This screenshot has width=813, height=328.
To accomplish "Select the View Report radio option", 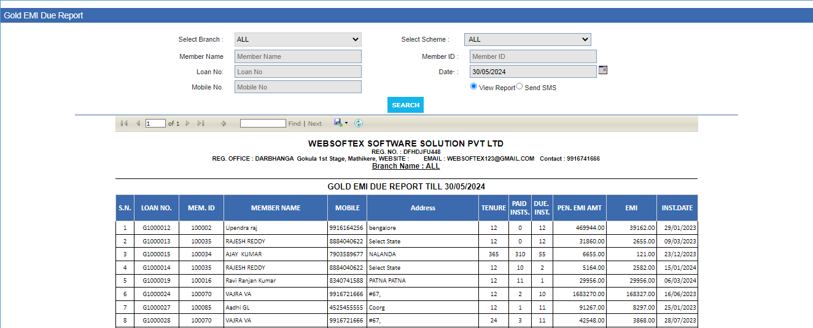I will [473, 86].
